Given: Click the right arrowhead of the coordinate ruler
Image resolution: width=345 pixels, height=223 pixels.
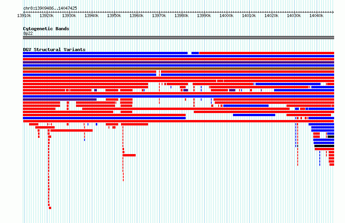Looking at the screenshot, I should click(x=333, y=12).
